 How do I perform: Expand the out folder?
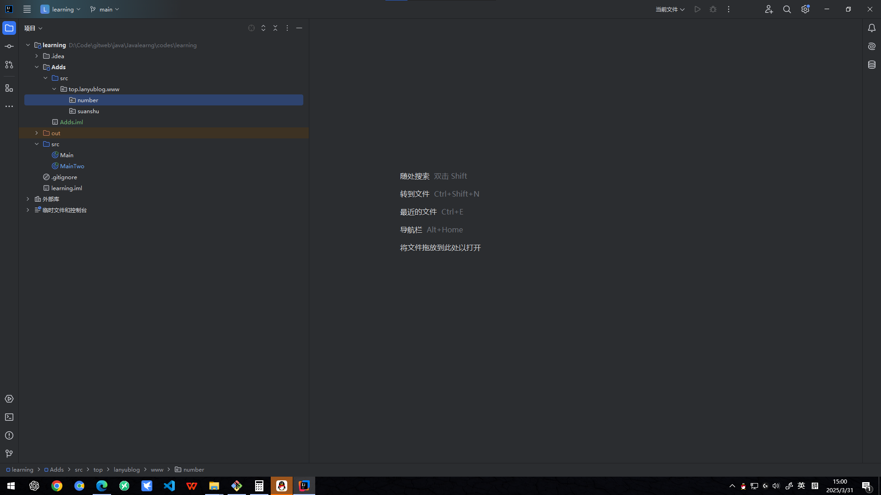click(x=37, y=133)
